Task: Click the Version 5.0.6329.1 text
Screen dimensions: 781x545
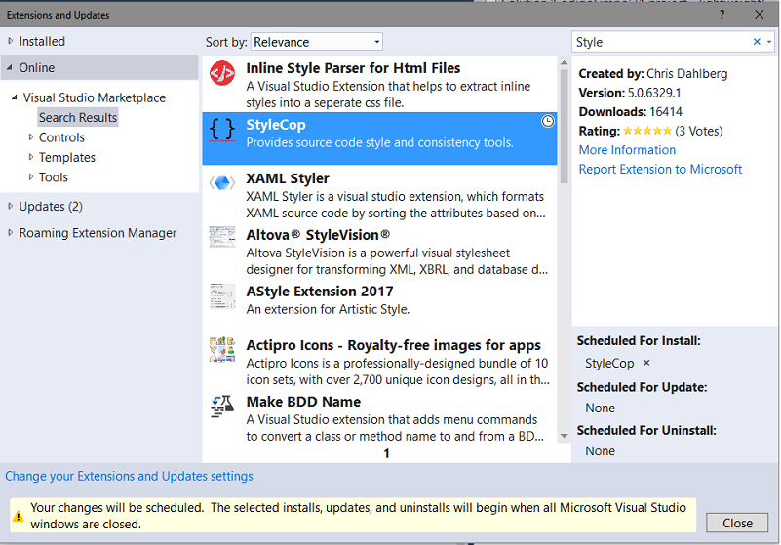Action: click(630, 93)
